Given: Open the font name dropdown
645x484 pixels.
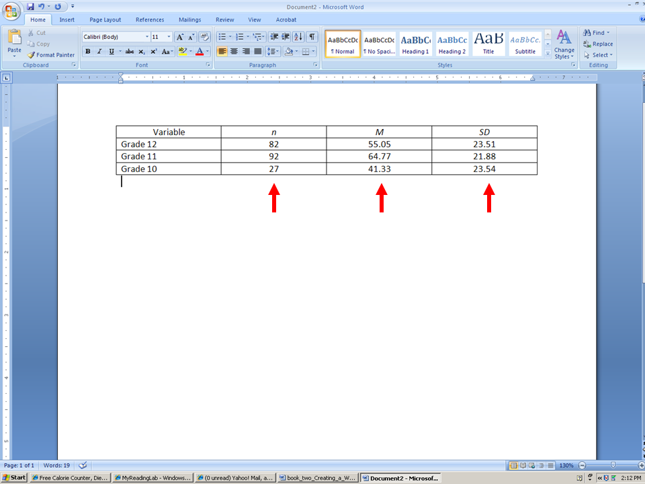Looking at the screenshot, I should [x=147, y=36].
